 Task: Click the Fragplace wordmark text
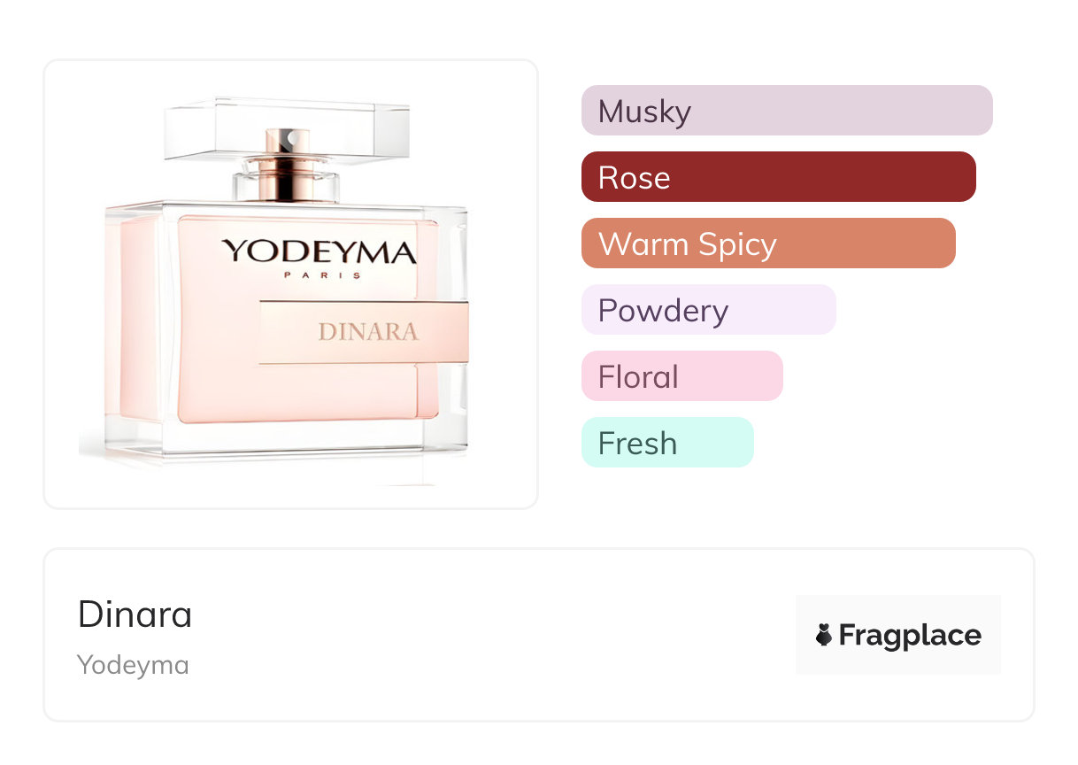tap(910, 635)
